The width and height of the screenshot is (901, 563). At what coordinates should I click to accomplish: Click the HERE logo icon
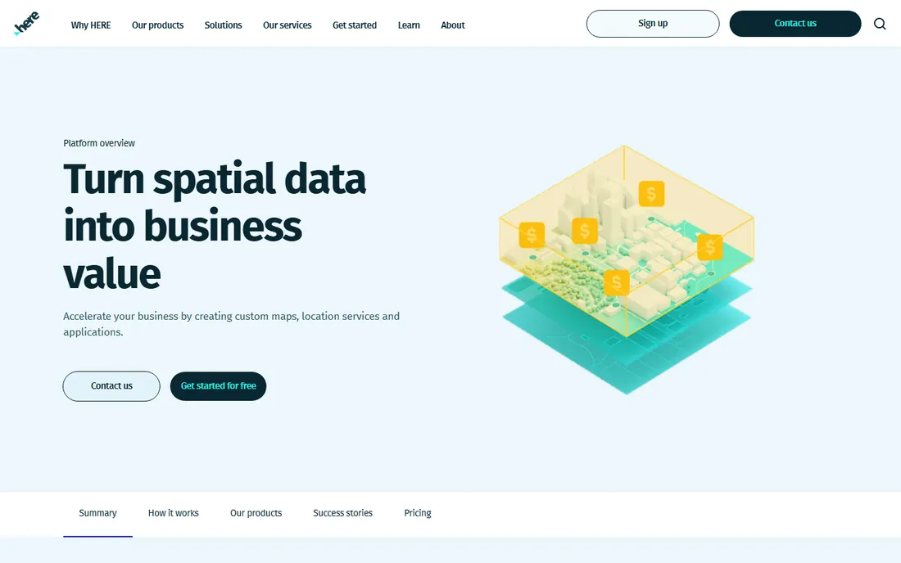(x=26, y=24)
